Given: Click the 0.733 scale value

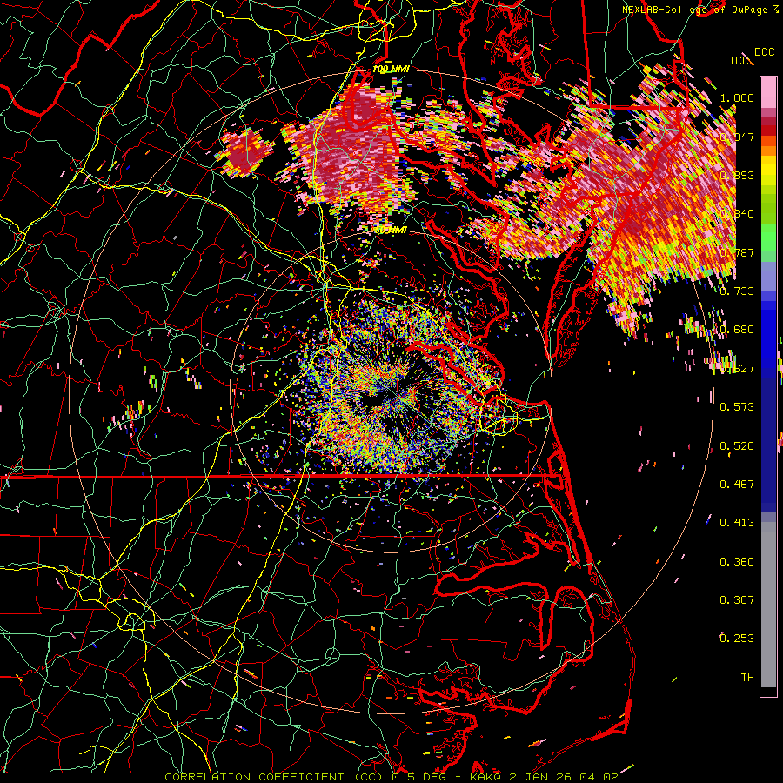Looking at the screenshot, I should coord(737,291).
